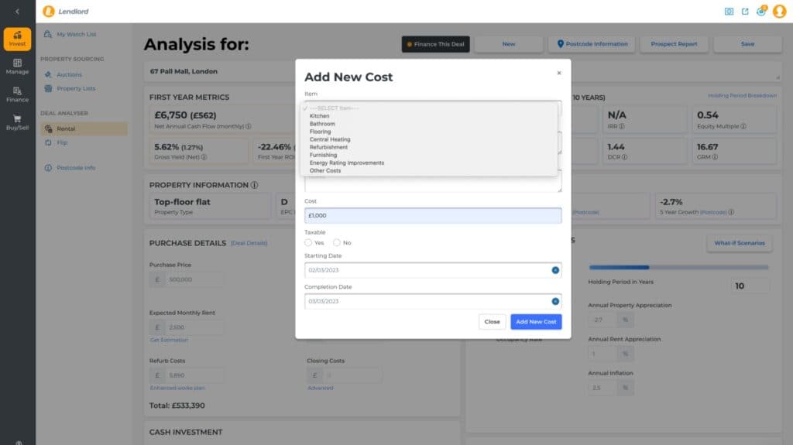
Task: Set Taxable to No
Action: [x=336, y=243]
